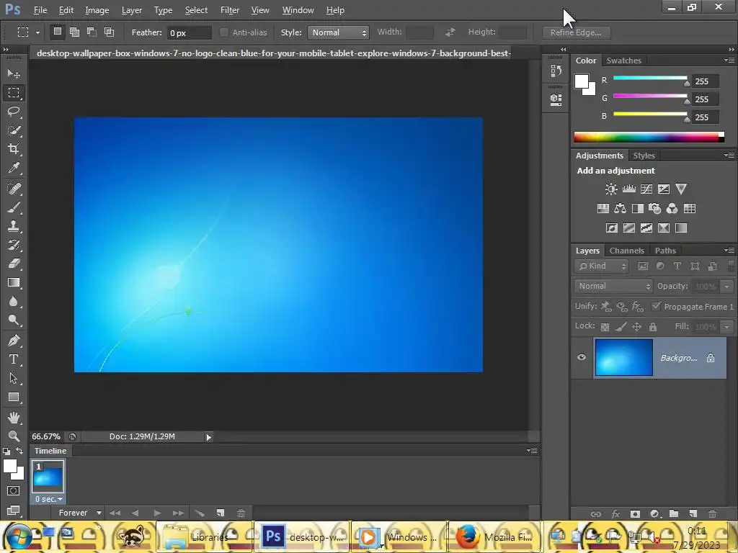
Task: Open Libraries from taskbar
Action: pyautogui.click(x=204, y=536)
